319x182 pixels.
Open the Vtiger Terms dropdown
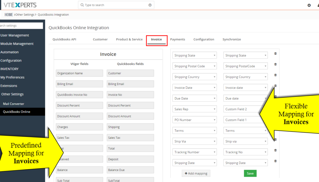194,131
